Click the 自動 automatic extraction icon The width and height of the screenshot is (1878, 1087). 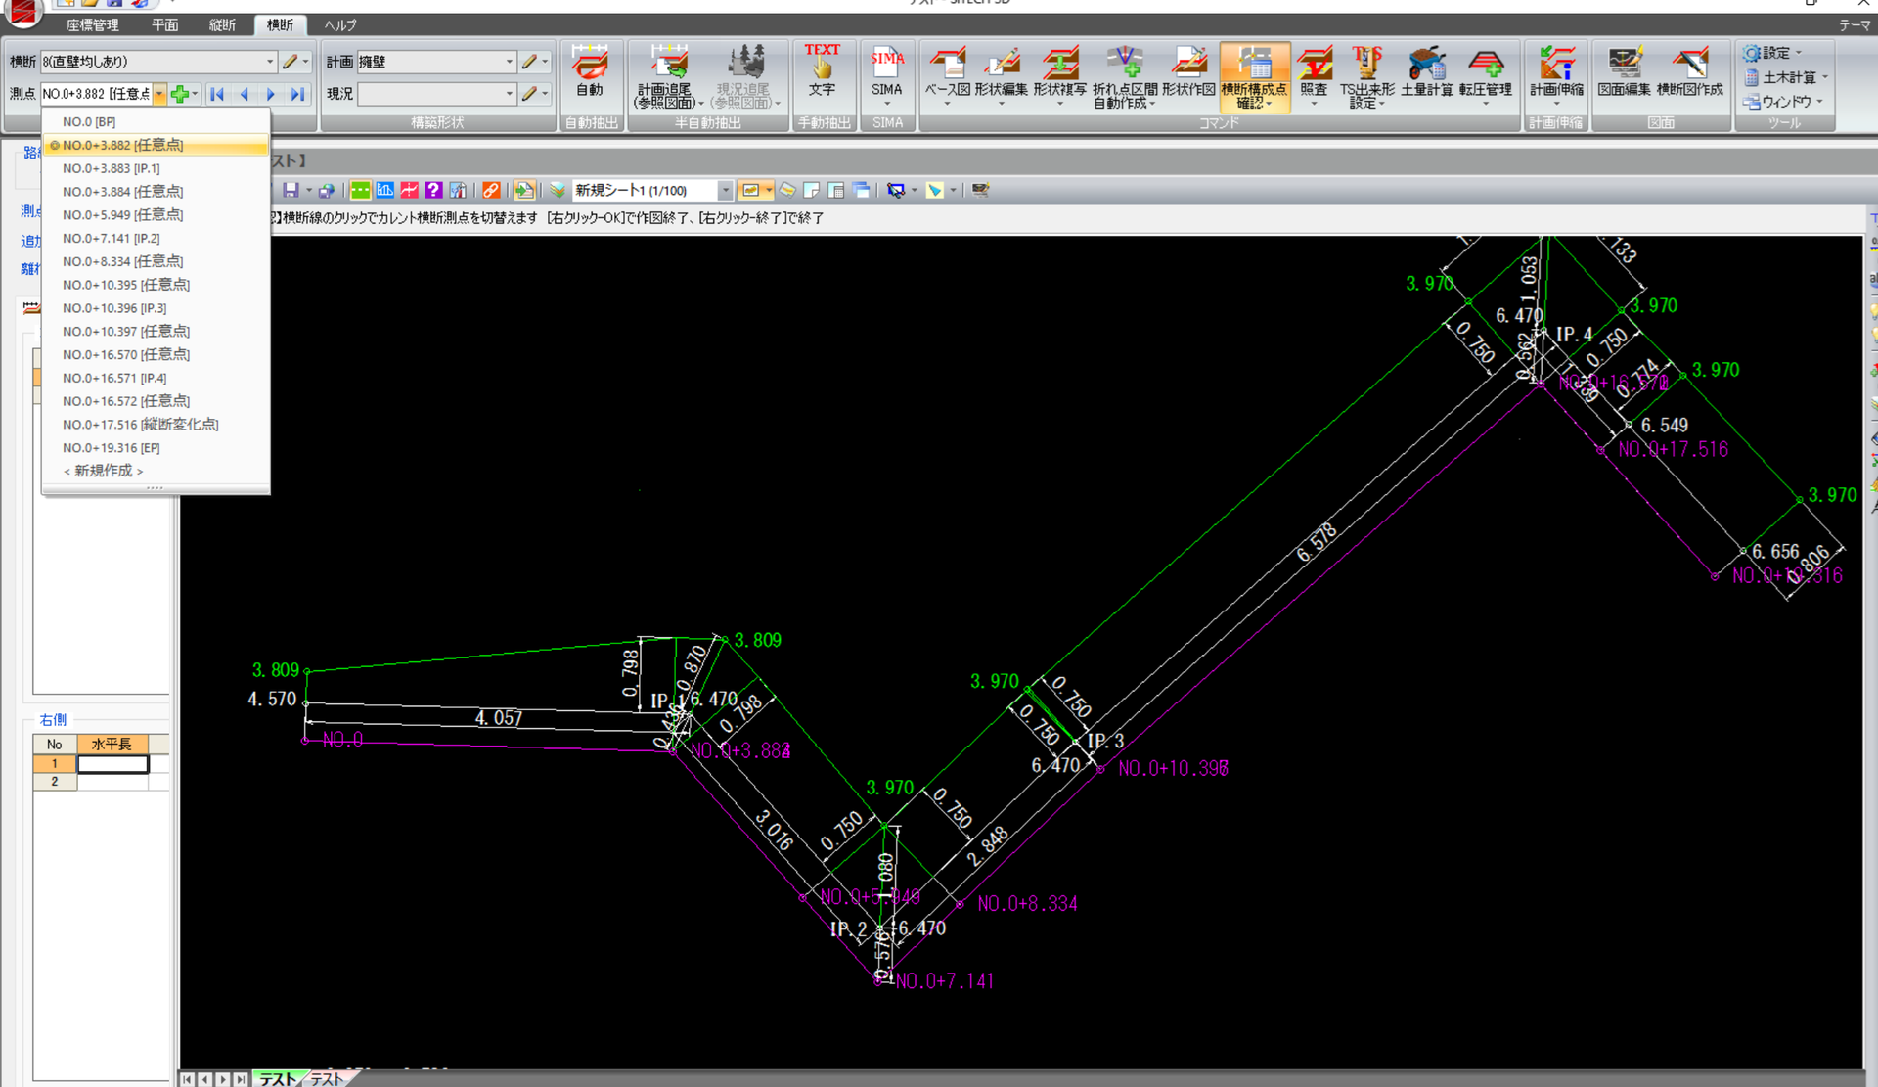[x=590, y=73]
